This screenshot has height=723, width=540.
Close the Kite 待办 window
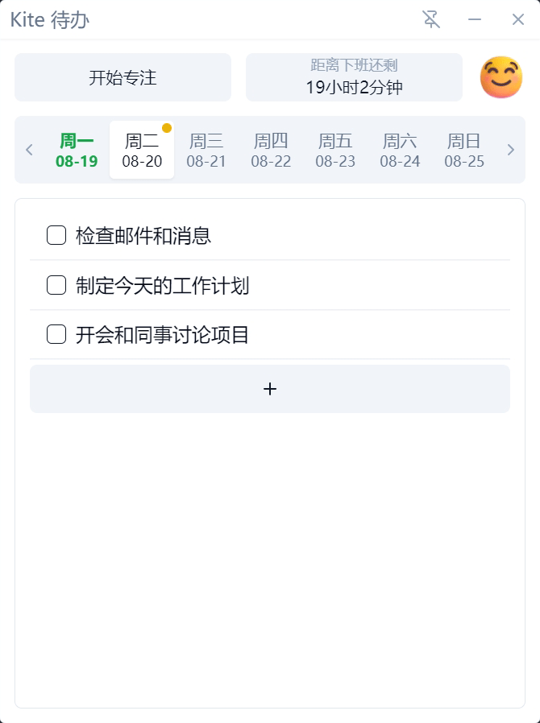pyautogui.click(x=518, y=19)
